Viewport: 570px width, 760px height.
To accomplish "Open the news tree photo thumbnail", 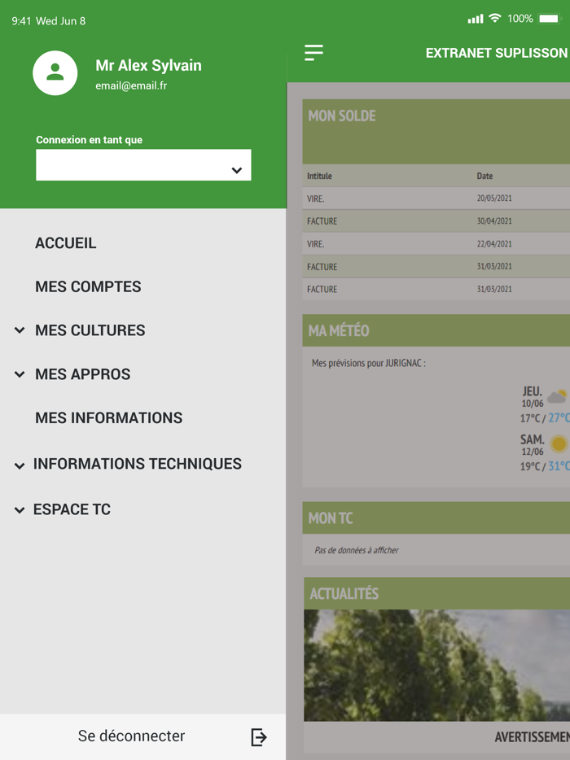I will click(x=437, y=665).
